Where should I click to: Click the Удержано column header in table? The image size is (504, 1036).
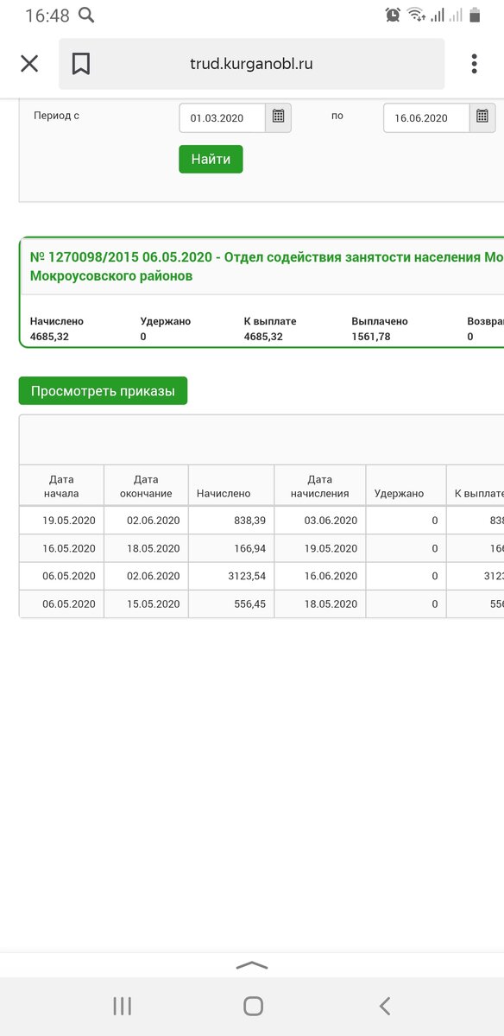pyautogui.click(x=406, y=486)
